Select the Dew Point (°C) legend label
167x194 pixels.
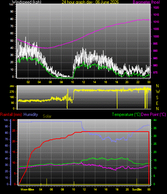coord(153,114)
